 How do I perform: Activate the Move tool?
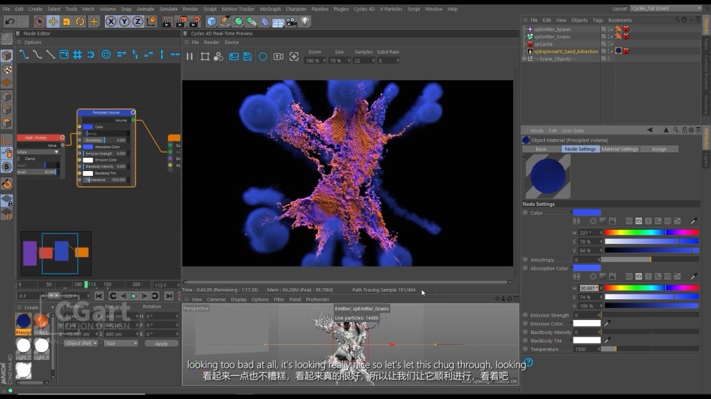coord(53,21)
